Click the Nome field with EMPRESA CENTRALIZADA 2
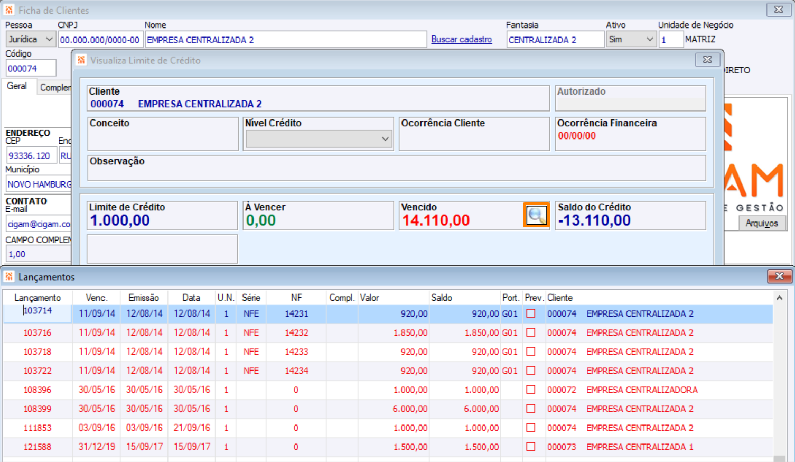 (x=285, y=40)
